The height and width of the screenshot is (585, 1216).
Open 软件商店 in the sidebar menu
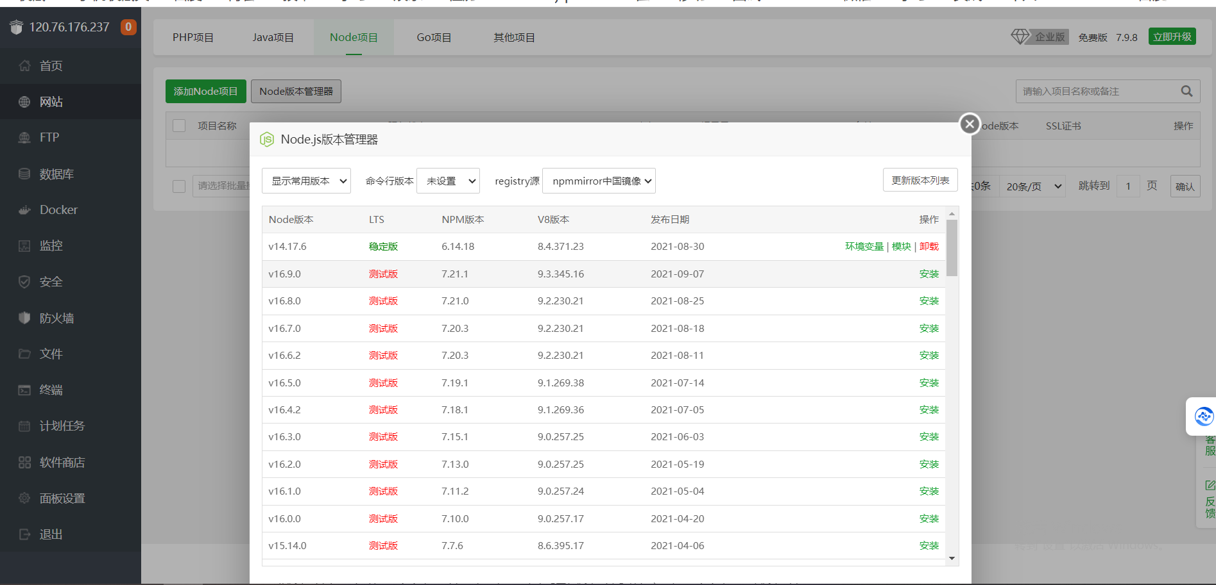62,463
